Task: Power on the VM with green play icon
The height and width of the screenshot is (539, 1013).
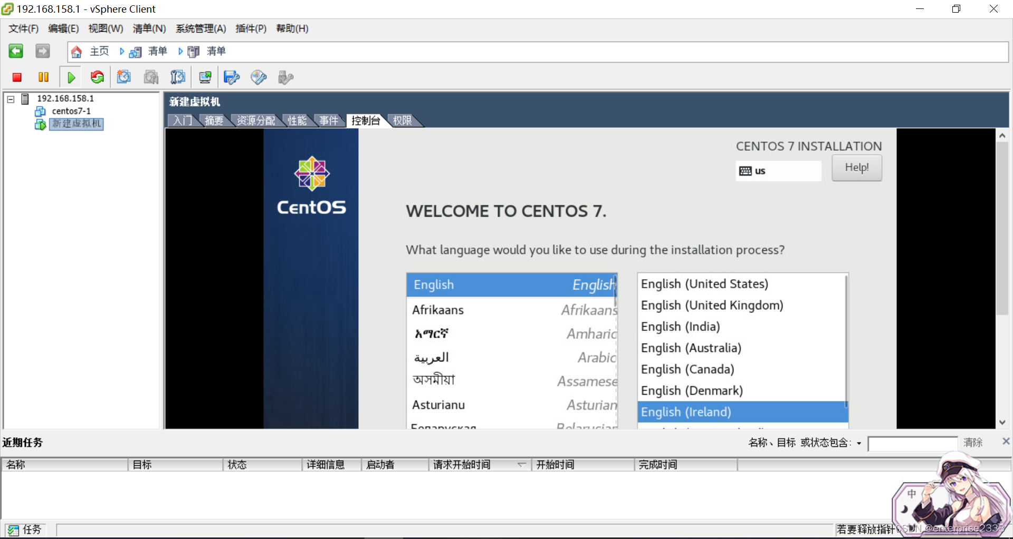Action: (x=71, y=77)
